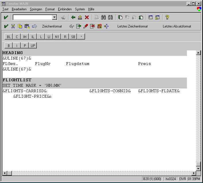Click the scissors cut icon
The height and width of the screenshot is (183, 203).
13,26
